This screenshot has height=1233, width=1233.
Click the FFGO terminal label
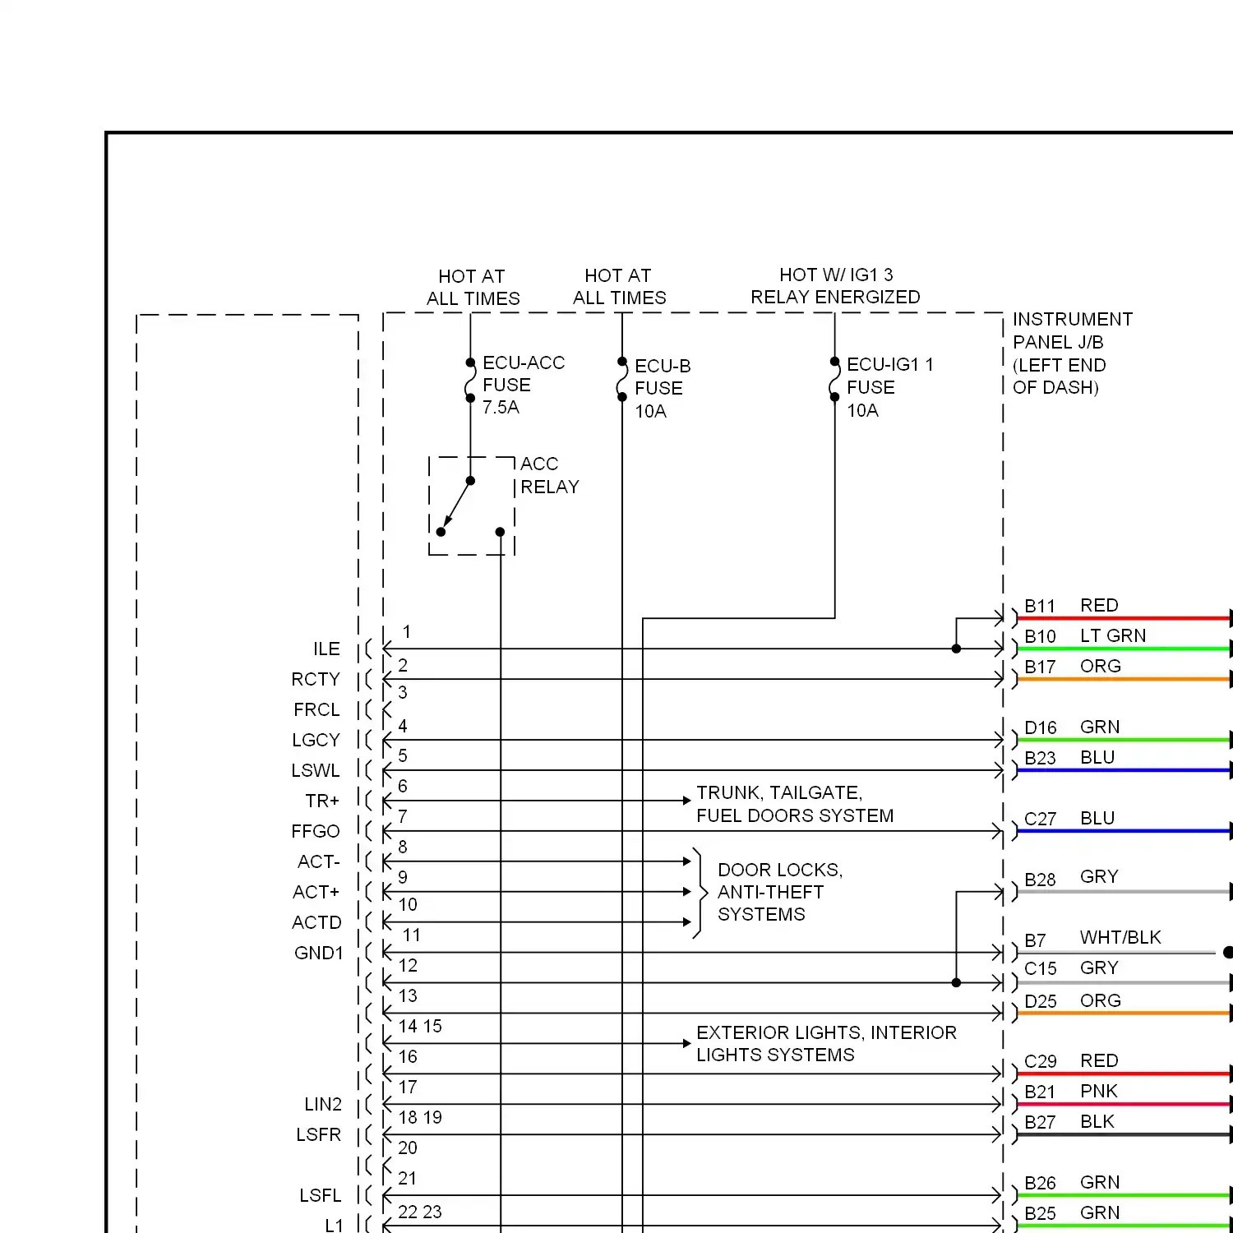point(316,832)
